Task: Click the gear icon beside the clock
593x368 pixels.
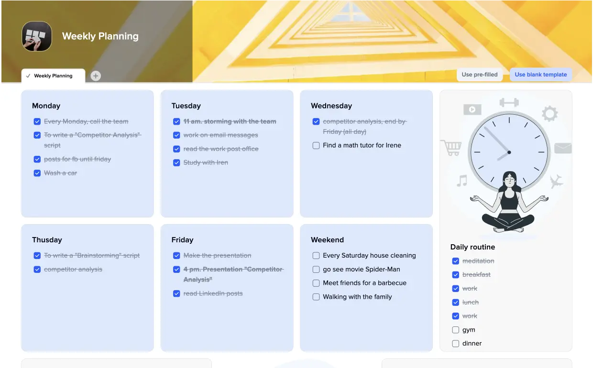Action: (549, 113)
